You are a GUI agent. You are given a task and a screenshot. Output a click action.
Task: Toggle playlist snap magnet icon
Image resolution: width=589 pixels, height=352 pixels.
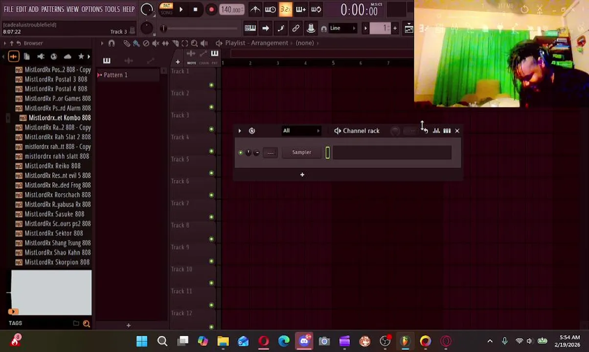112,43
